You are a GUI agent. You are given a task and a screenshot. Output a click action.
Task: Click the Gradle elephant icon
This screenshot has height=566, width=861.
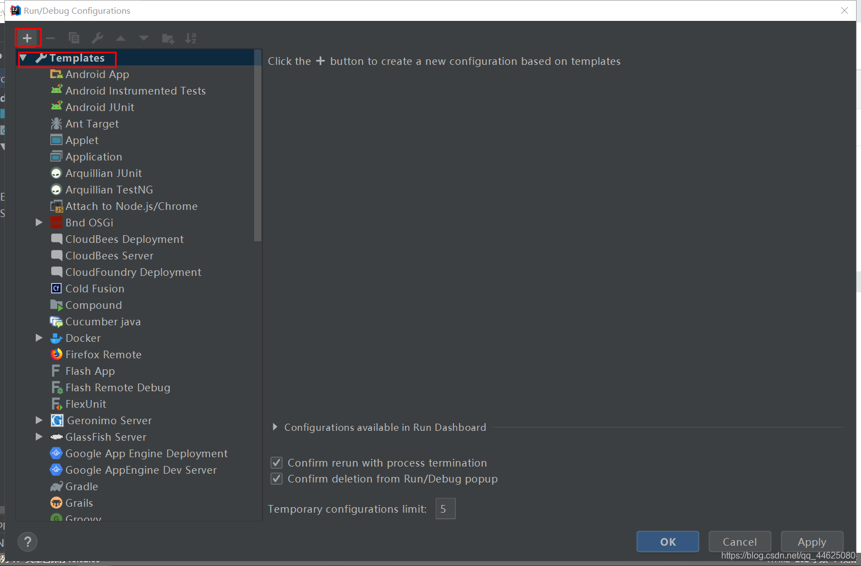click(x=56, y=486)
